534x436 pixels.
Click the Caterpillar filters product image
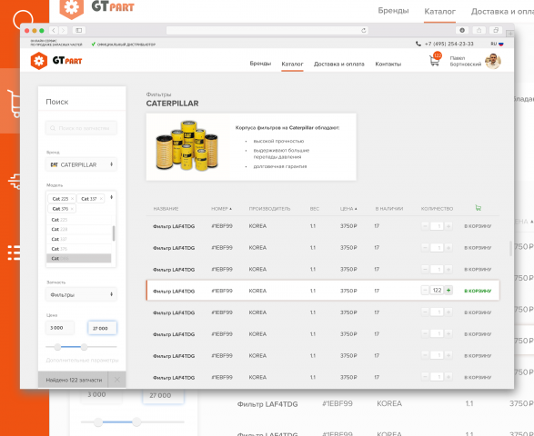[187, 145]
